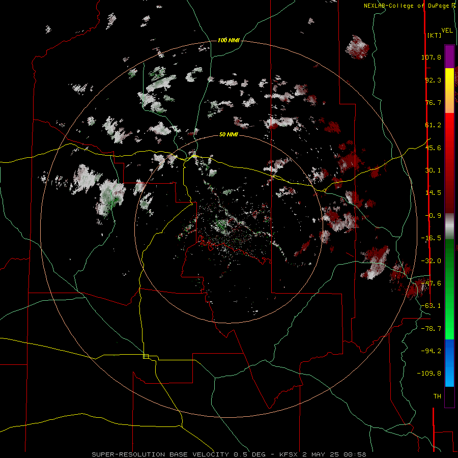Select the 61.2 velocity scale value
This screenshot has height=458, width=458.
point(433,125)
